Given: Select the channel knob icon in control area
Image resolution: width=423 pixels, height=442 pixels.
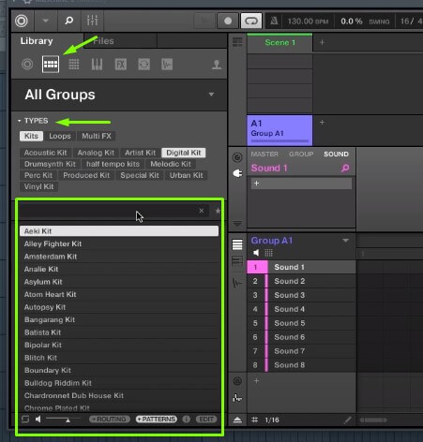Looking at the screenshot, I should 237,157.
